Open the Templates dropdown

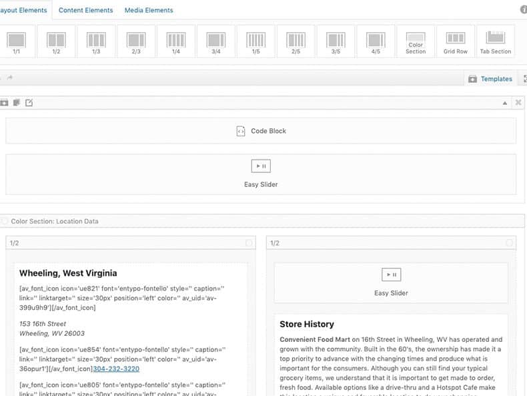tap(490, 79)
